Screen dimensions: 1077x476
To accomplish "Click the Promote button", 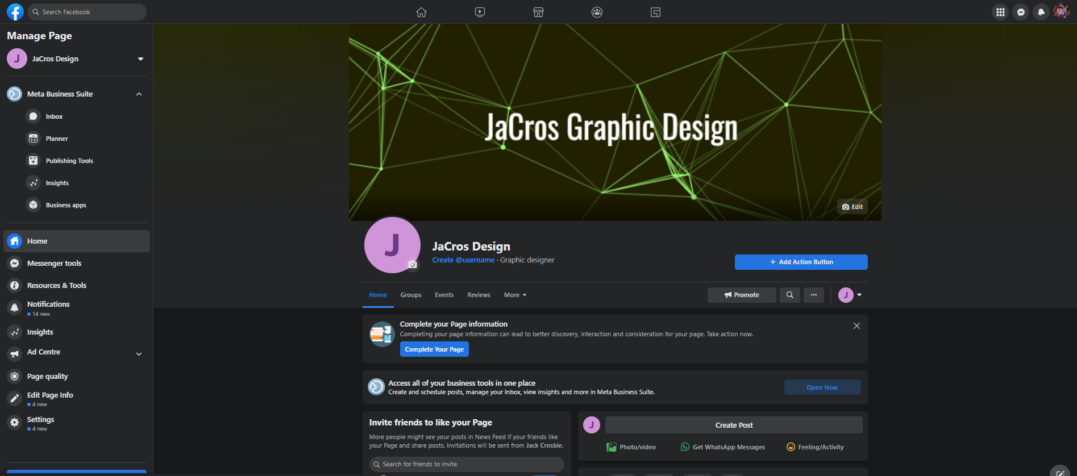I will click(742, 295).
